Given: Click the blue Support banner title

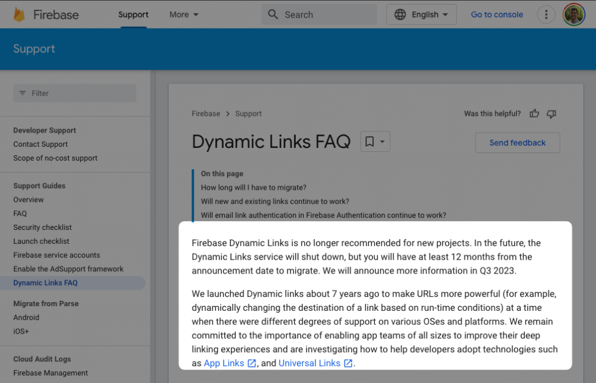Looking at the screenshot, I should pos(34,49).
